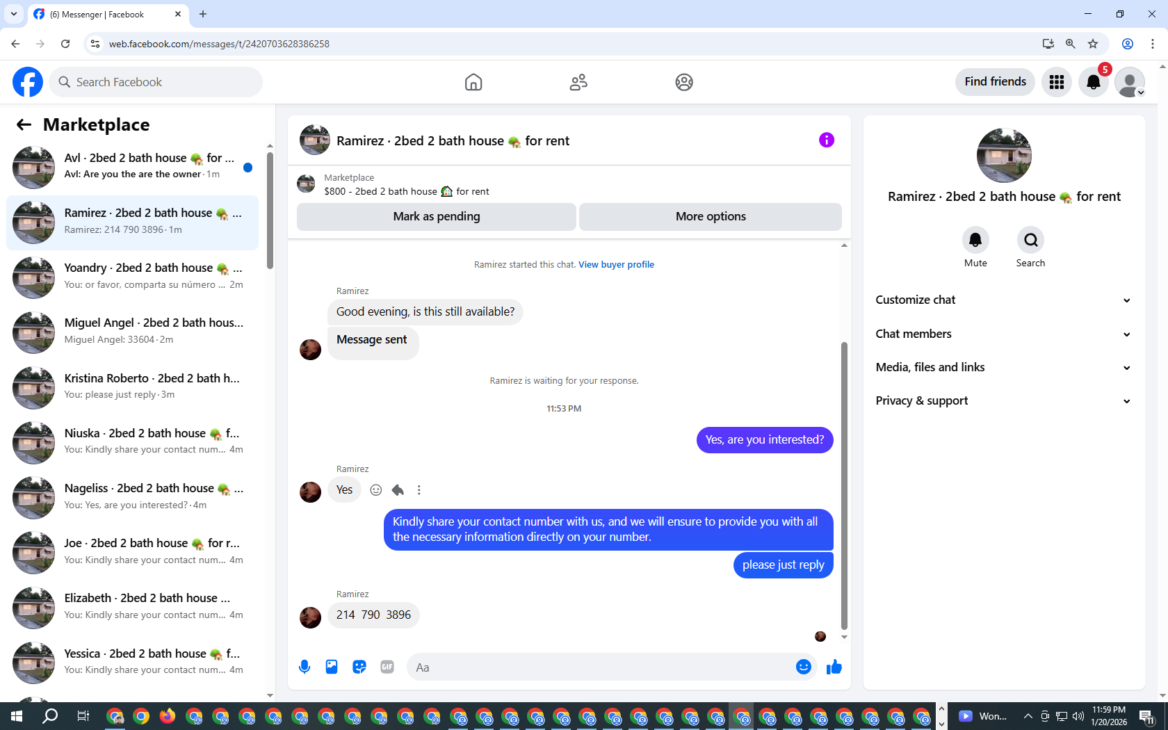The image size is (1168, 730).
Task: Bookmark this page with the star
Action: (1093, 44)
